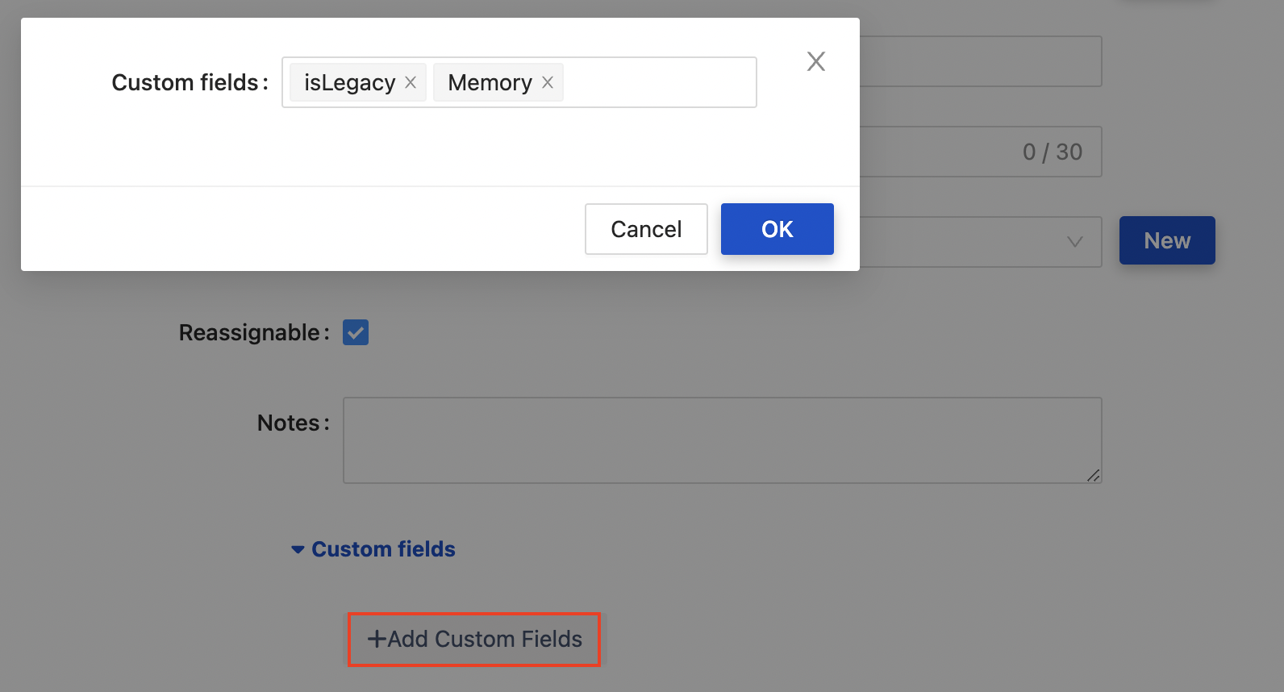Select the isLegacy tag label
Viewport: 1284px width, 692px height.
pyautogui.click(x=349, y=82)
